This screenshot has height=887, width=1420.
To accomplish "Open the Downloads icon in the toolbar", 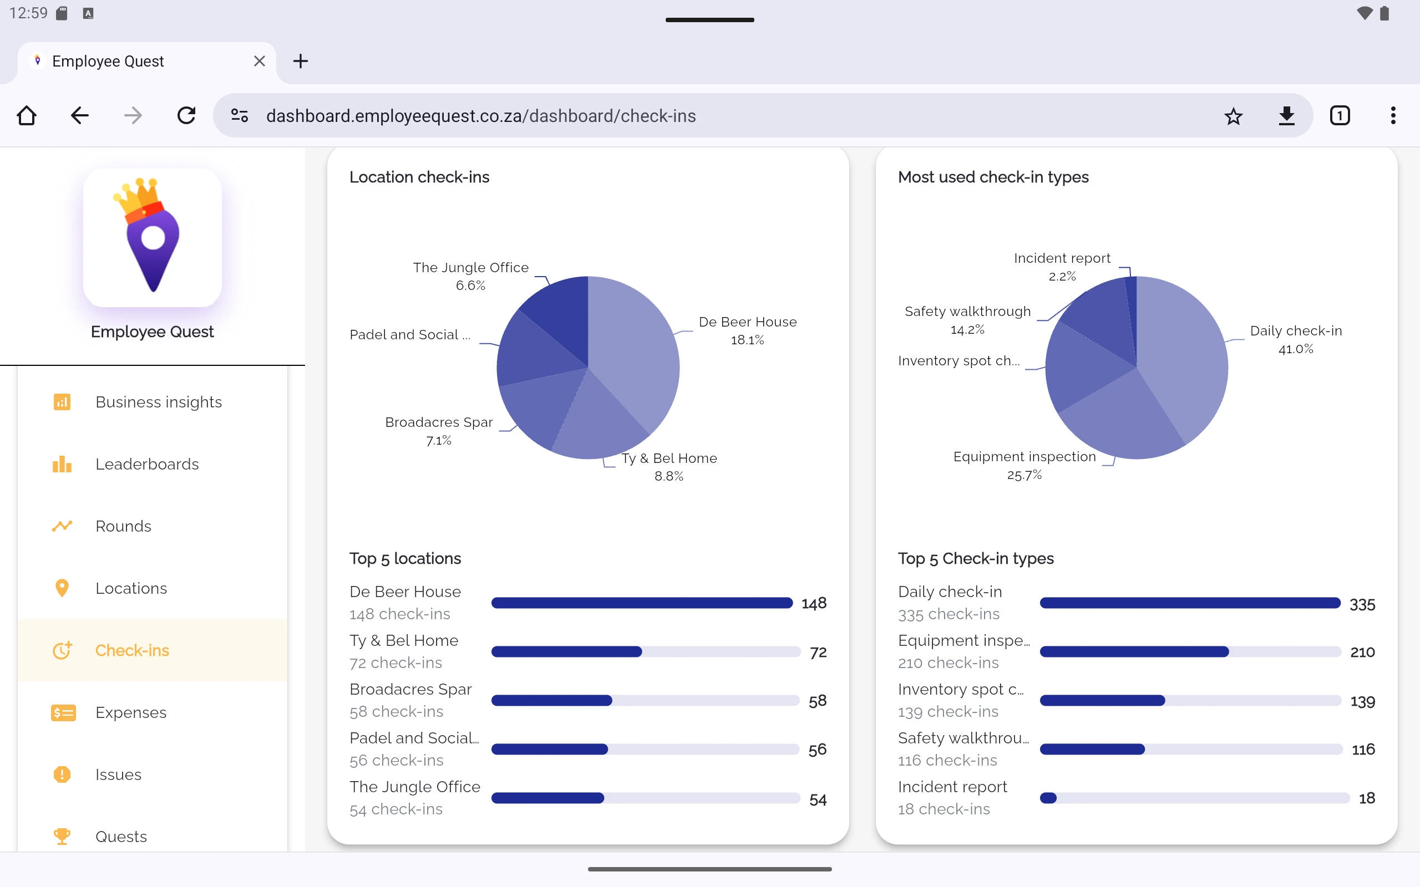I will (1287, 115).
